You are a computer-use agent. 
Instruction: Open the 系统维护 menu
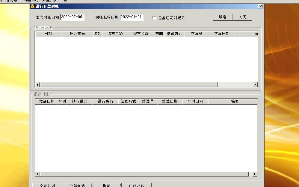50,1
